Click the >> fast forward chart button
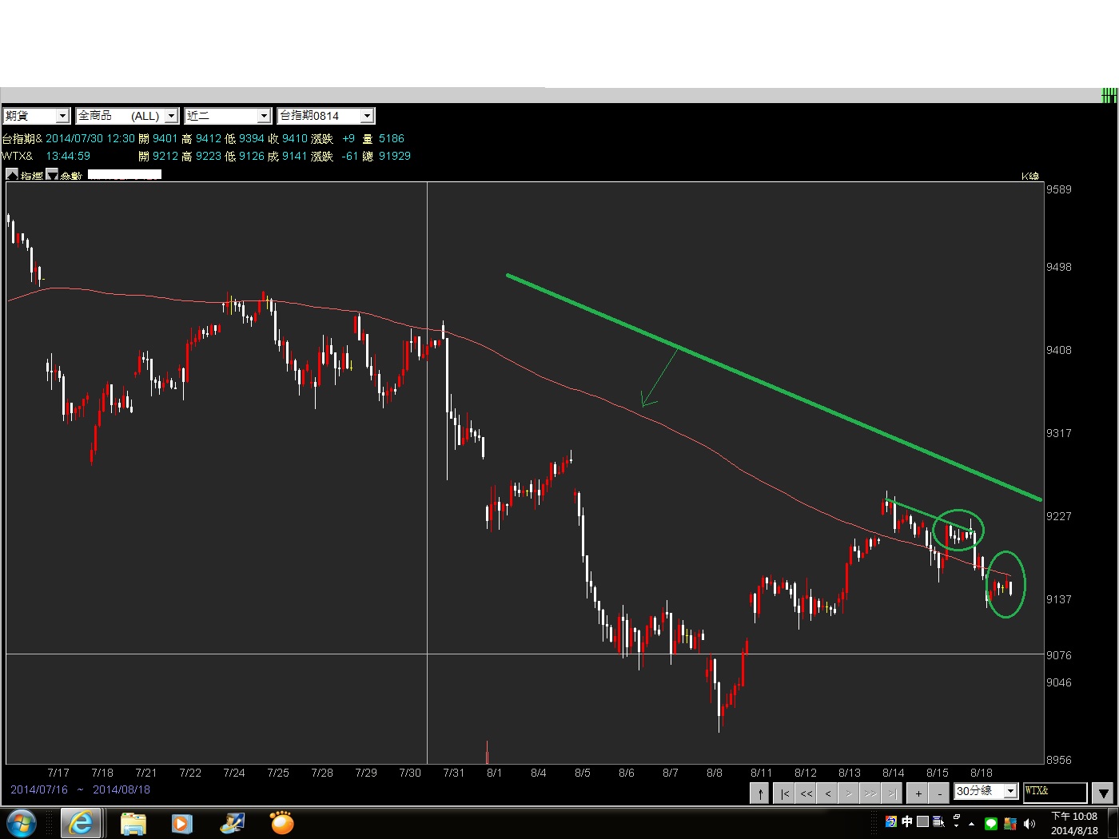The height and width of the screenshot is (839, 1119). coord(870,793)
